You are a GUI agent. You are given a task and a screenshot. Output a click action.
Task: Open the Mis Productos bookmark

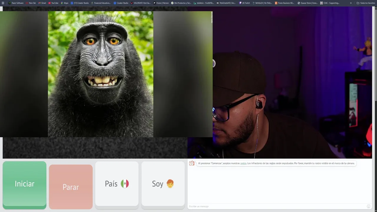181,3
